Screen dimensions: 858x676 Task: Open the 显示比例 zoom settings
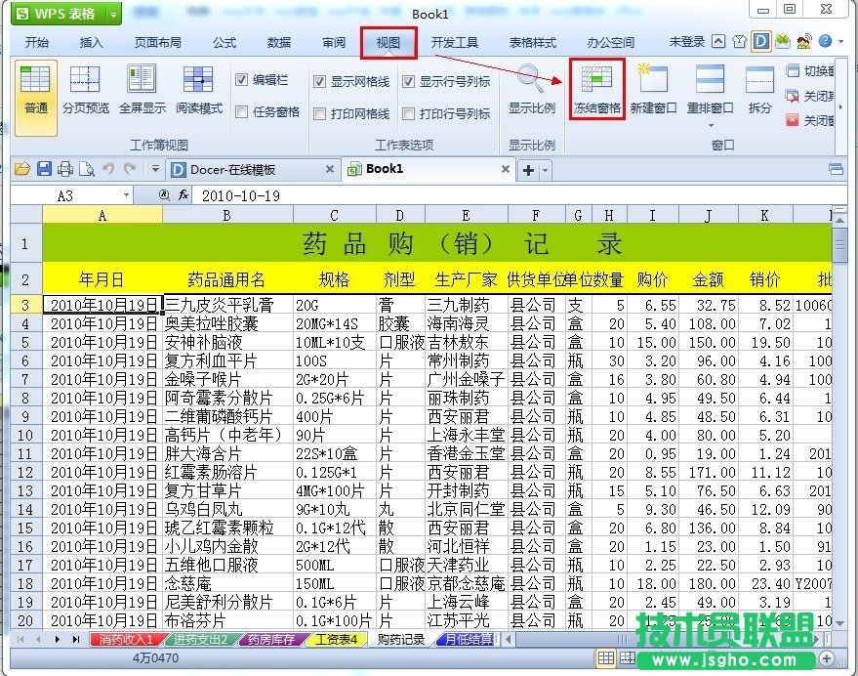click(532, 89)
